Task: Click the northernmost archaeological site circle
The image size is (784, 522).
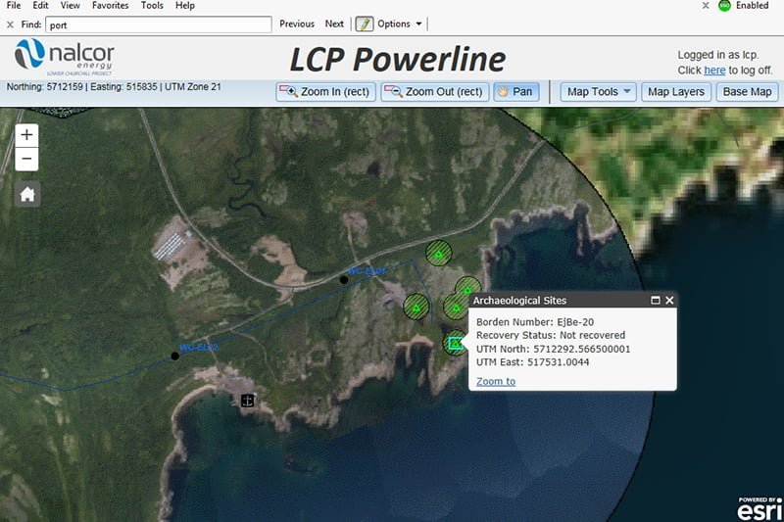Action: pyautogui.click(x=438, y=254)
